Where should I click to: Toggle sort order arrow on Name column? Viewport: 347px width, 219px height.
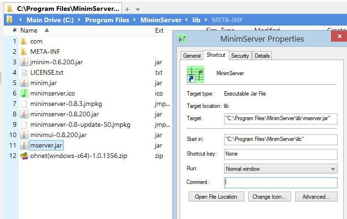46,30
